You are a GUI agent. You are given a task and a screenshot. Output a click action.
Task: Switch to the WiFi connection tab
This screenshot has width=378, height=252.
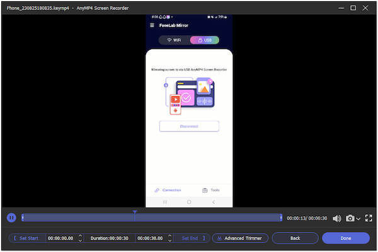(174, 40)
